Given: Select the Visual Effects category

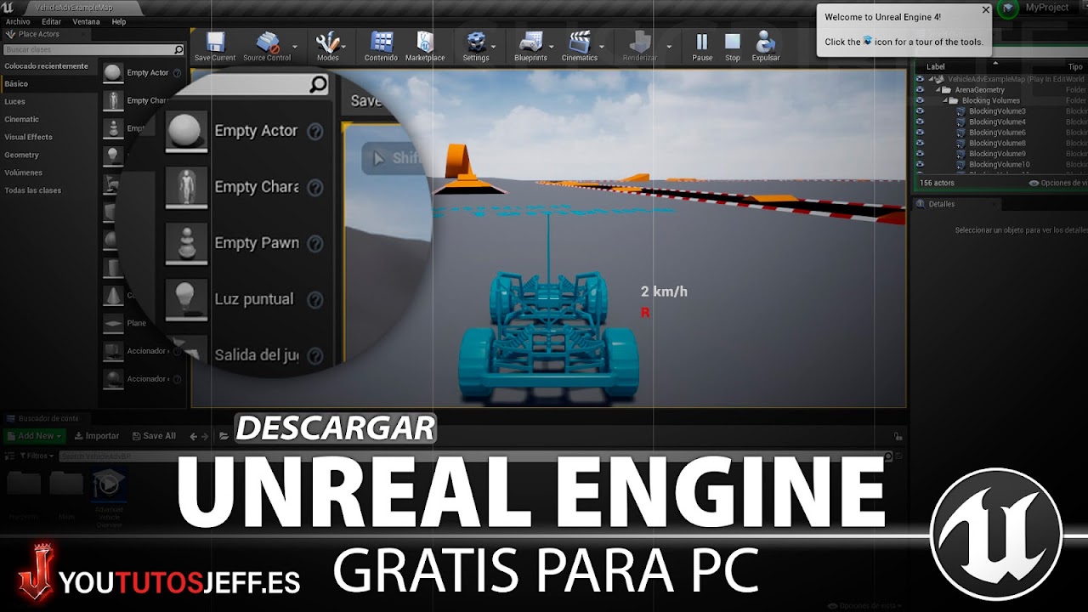Looking at the screenshot, I should [29, 137].
